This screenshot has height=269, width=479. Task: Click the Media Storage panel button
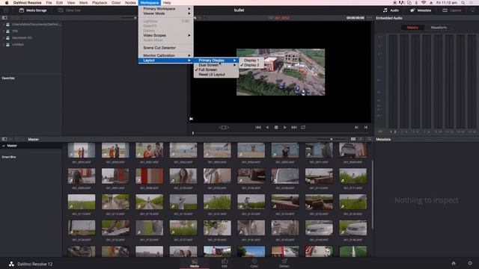point(33,10)
